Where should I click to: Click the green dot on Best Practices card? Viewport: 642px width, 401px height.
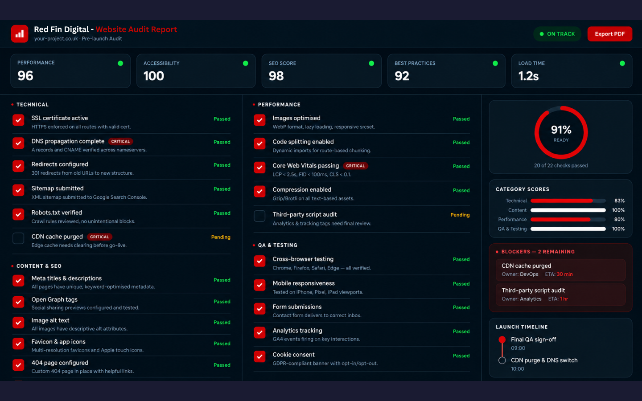495,63
